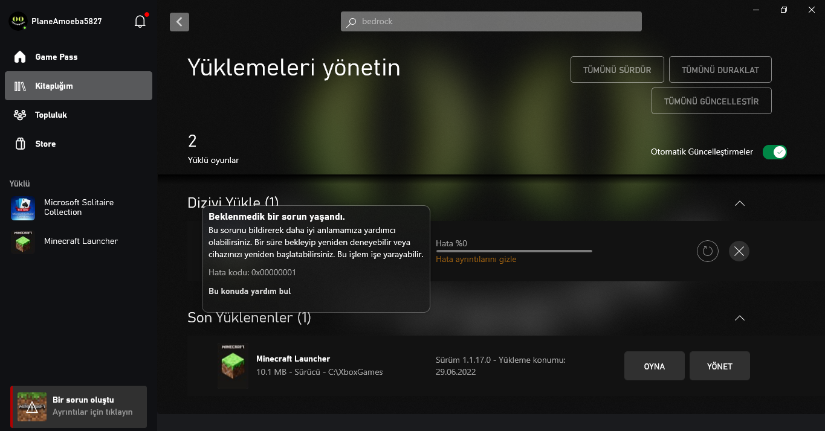825x431 pixels.
Task: Click the Sürüm 1.1.17.0 version text
Action: (x=500, y=366)
